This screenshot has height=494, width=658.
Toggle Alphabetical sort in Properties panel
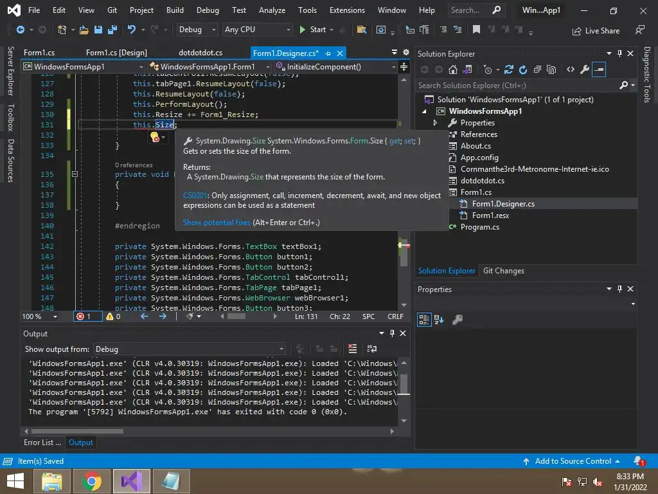pyautogui.click(x=439, y=320)
